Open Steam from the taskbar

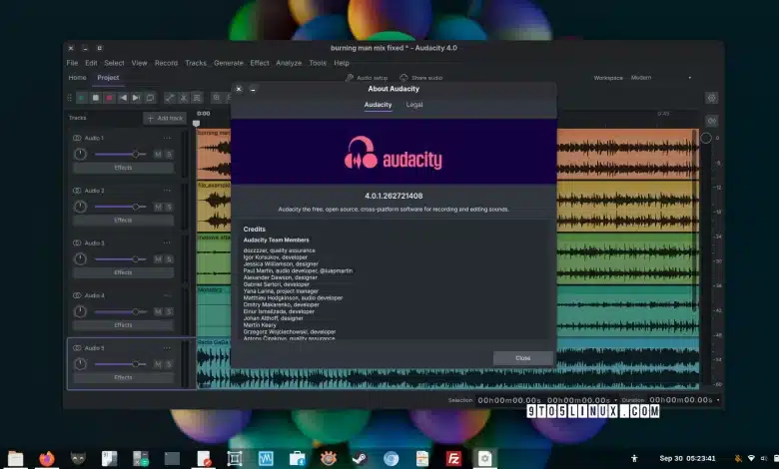click(x=360, y=458)
